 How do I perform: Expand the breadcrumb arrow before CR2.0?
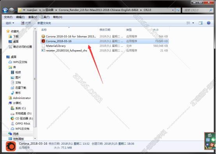pyautogui.click(x=141, y=10)
